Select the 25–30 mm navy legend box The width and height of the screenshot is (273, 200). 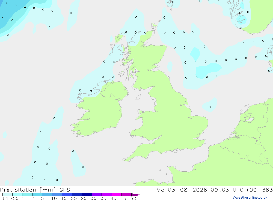(x=87, y=195)
